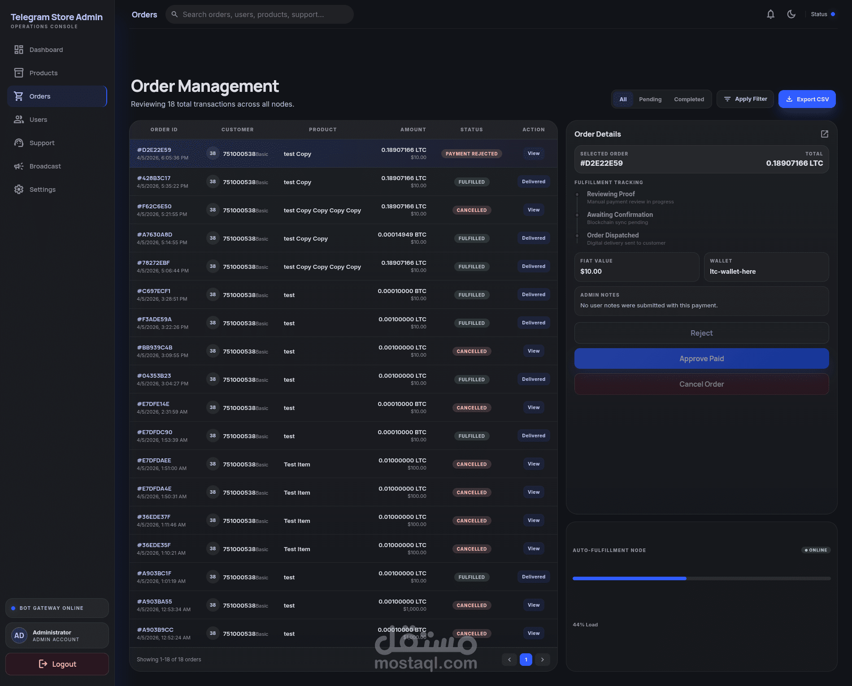
Task: Click Delivered on order #A7630A8D
Action: (534, 238)
